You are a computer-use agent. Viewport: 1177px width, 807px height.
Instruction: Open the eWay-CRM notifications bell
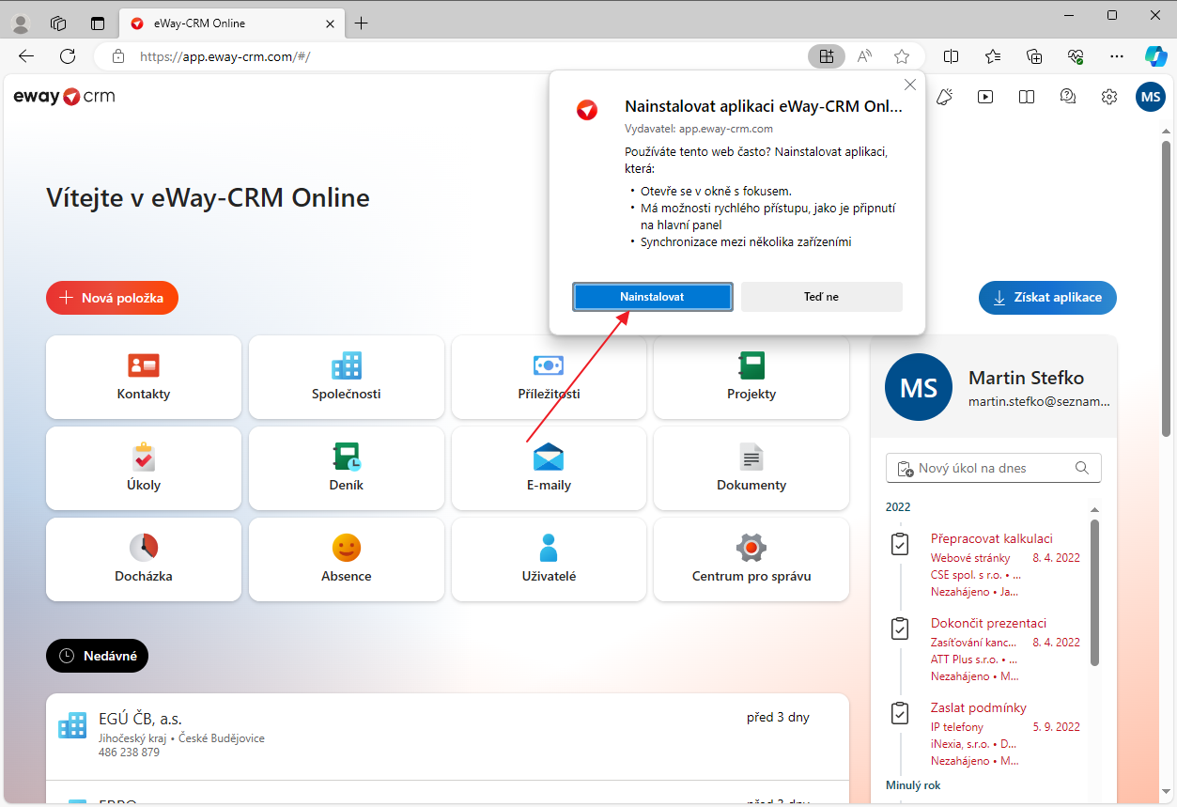945,97
